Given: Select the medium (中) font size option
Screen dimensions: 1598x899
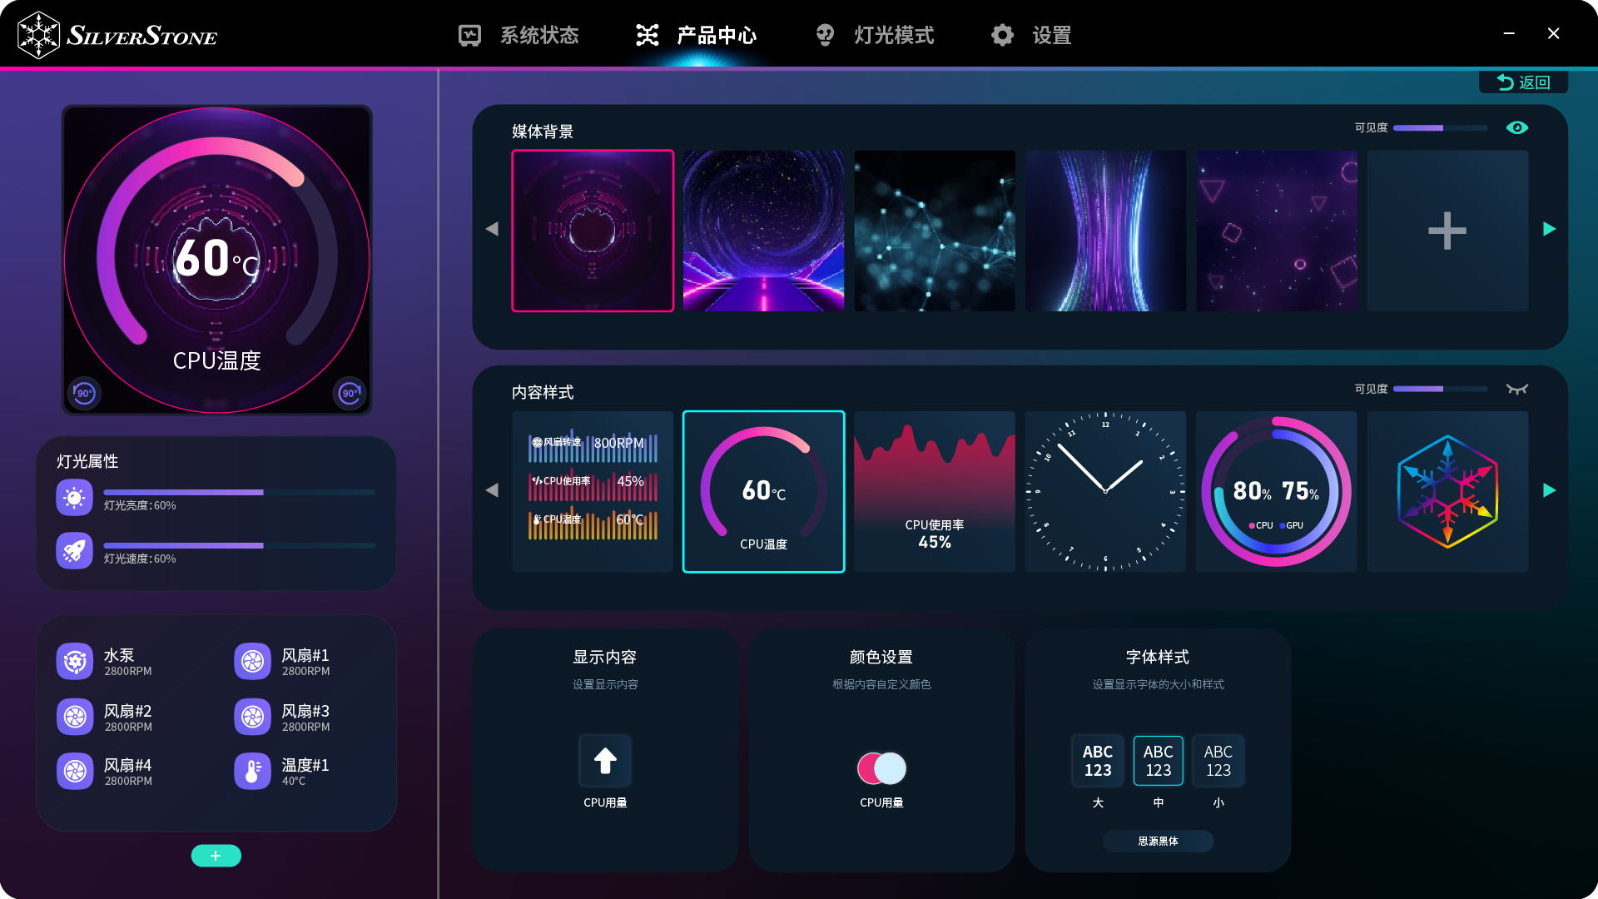Looking at the screenshot, I should click(x=1158, y=761).
